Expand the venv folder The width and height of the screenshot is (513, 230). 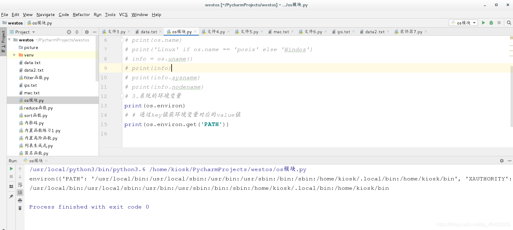point(14,55)
